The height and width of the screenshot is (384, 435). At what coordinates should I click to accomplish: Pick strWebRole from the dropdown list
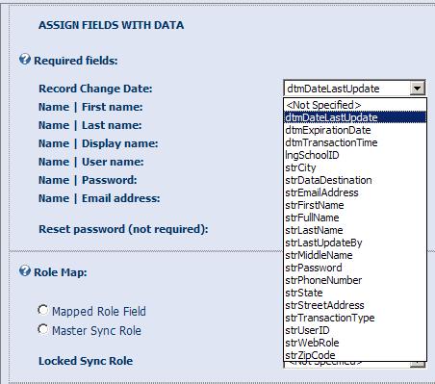coord(355,343)
